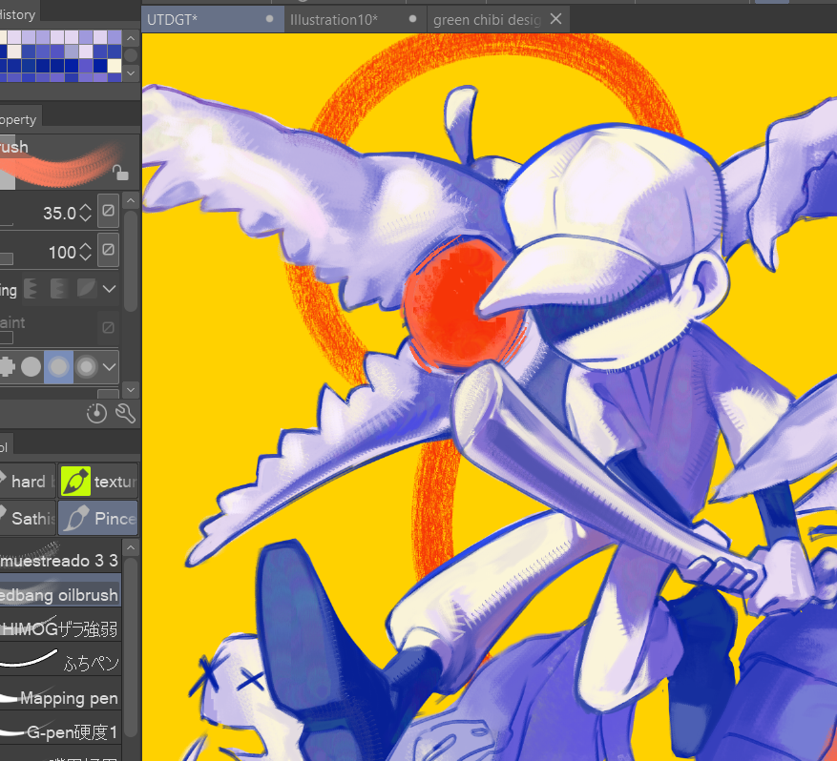Select the textur sub tool group
The height and width of the screenshot is (761, 837).
[x=97, y=481]
